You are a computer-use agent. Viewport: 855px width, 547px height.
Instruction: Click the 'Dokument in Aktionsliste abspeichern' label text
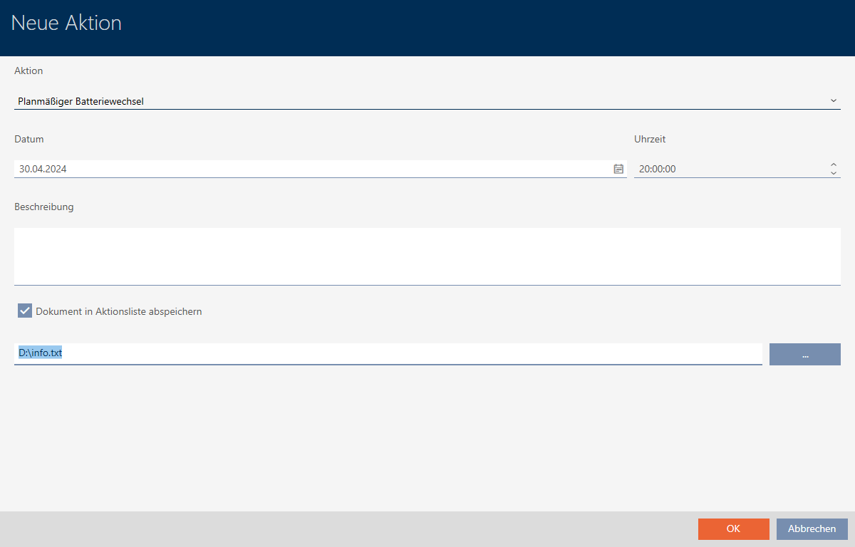pyautogui.click(x=119, y=311)
